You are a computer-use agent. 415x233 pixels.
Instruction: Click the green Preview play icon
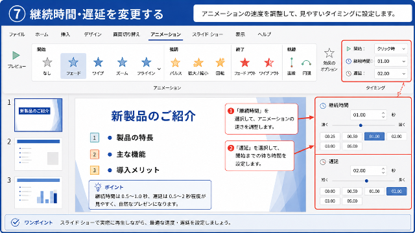(16, 56)
